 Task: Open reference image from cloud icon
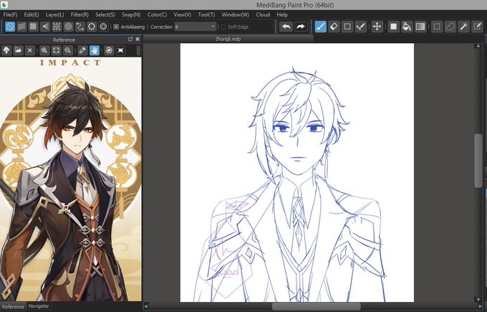pyautogui.click(x=6, y=50)
